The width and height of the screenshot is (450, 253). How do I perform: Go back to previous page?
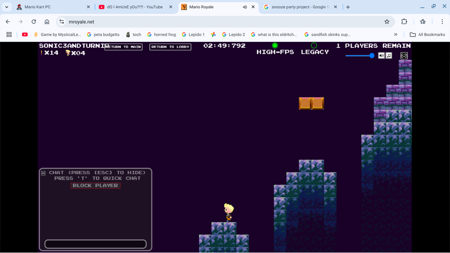tap(8, 22)
